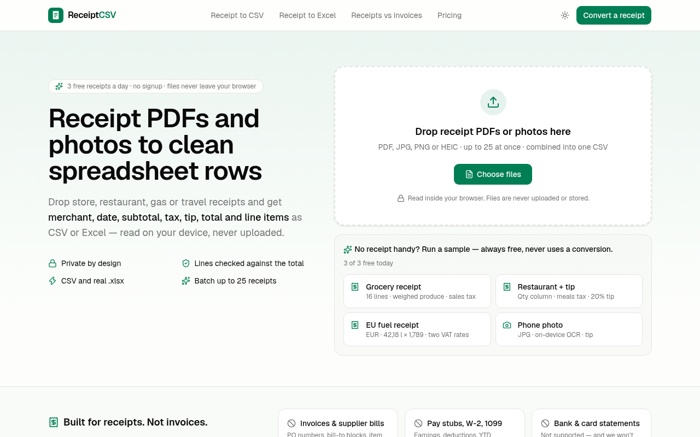
Task: Click the prohibited icon on Invoices & supplier bills
Action: (x=291, y=423)
